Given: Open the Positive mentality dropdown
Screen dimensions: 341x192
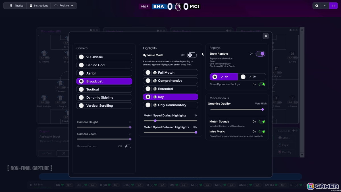Looking at the screenshot, I should click(x=64, y=6).
